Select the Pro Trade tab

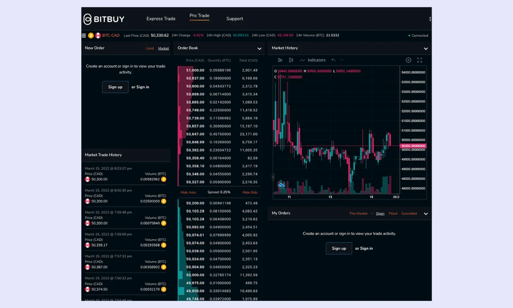(199, 16)
